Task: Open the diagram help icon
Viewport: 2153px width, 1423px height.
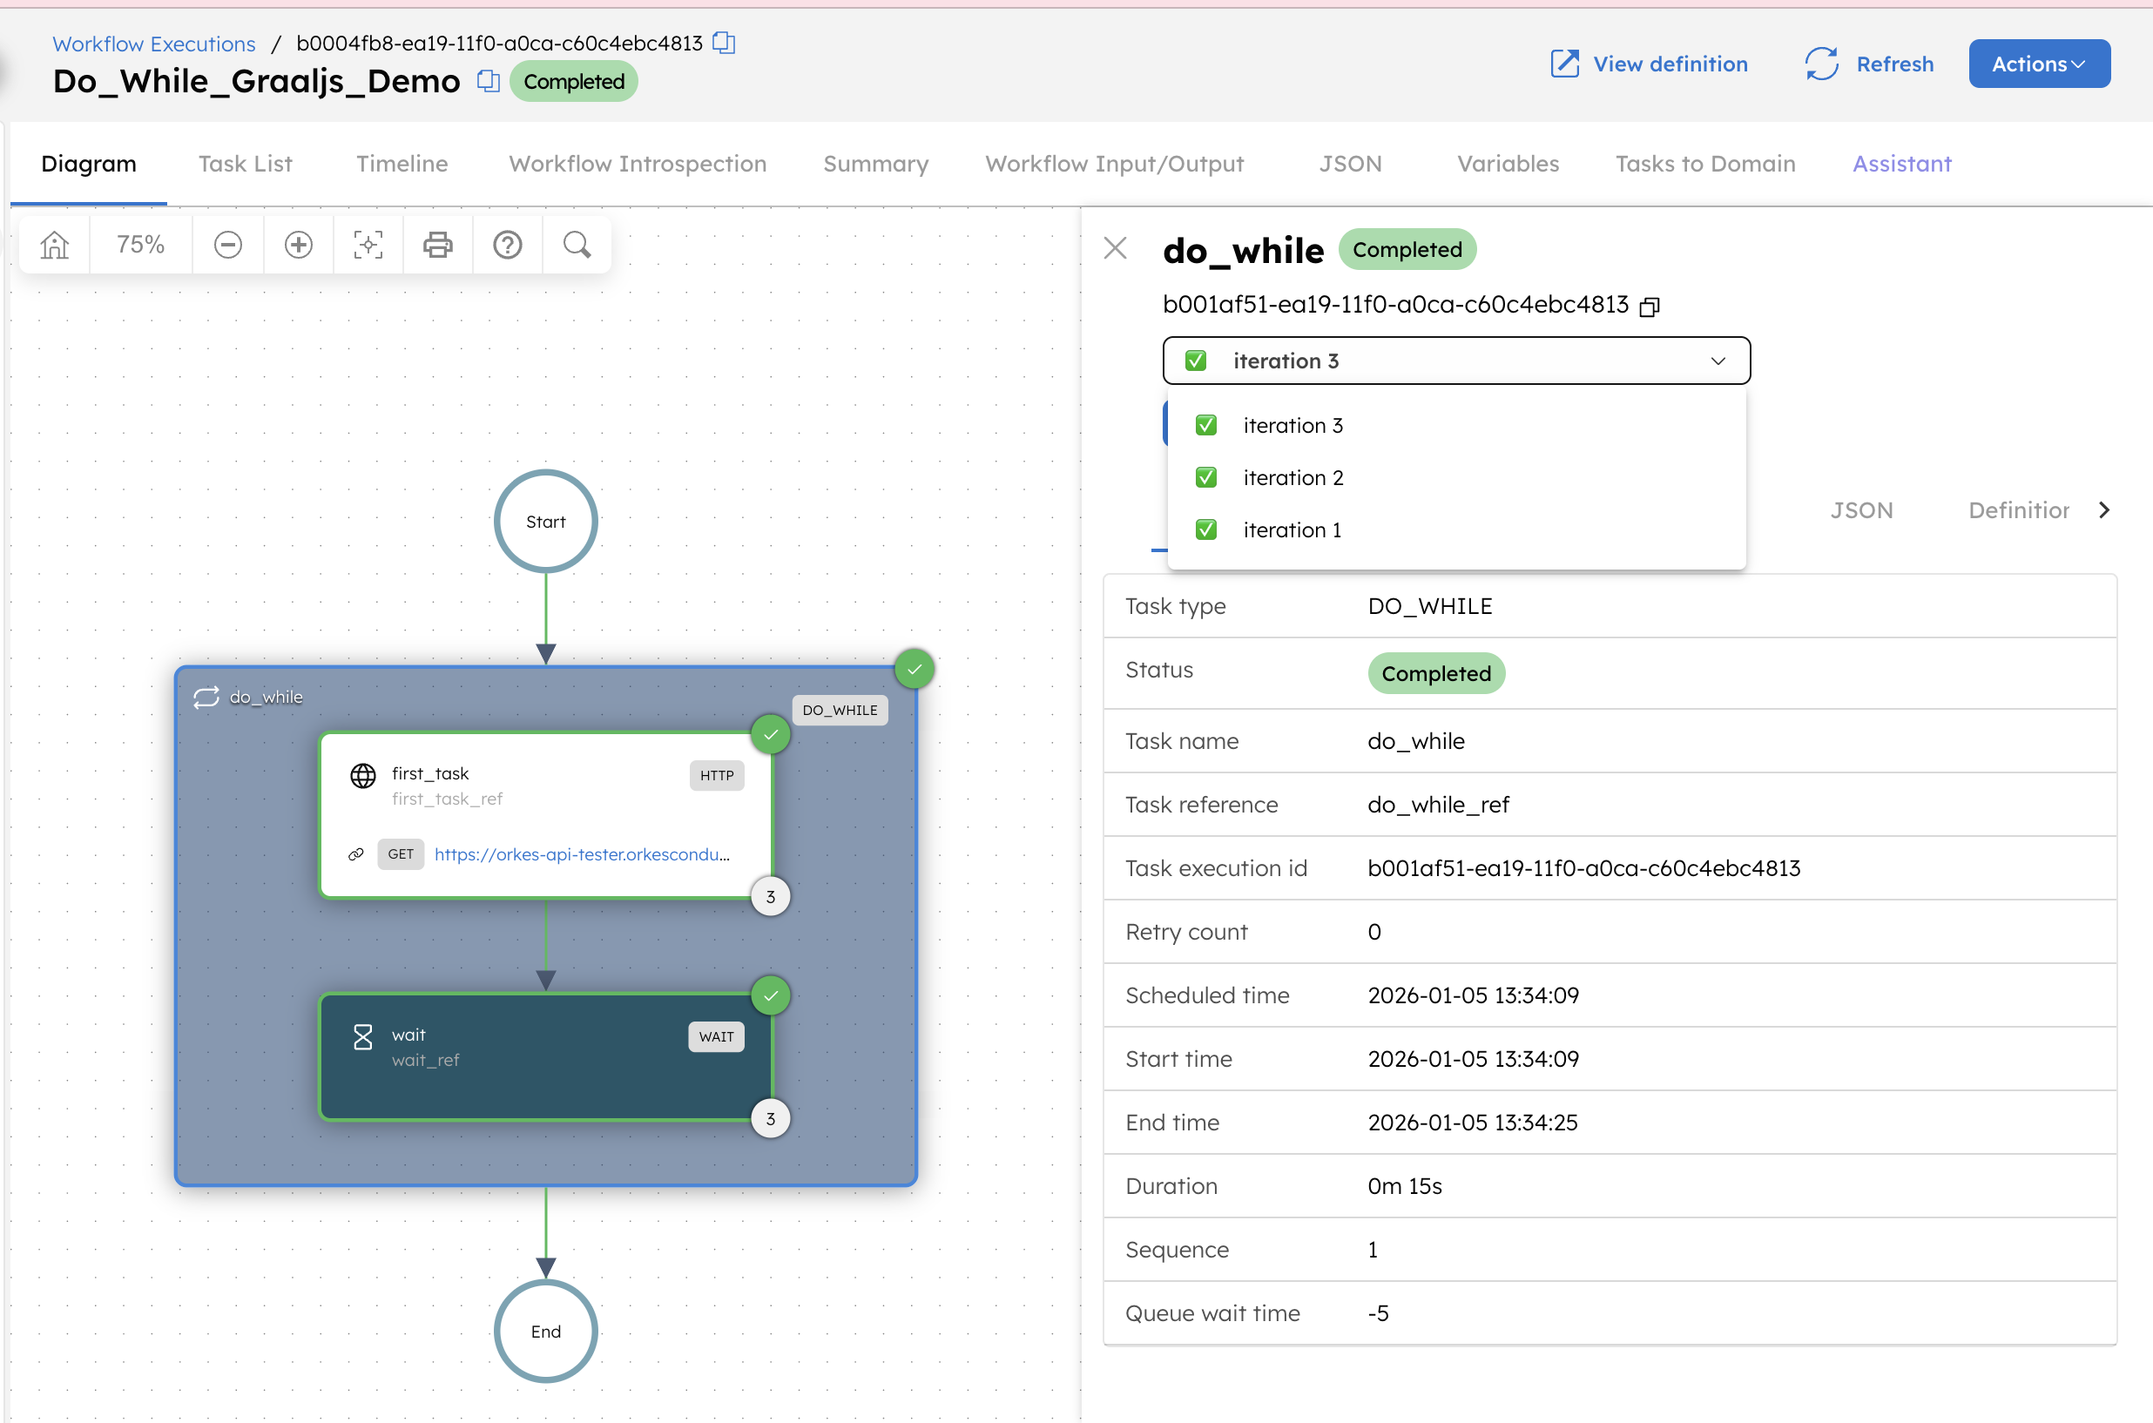Action: [508, 244]
